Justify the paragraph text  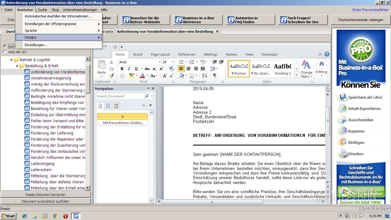(x=203, y=69)
